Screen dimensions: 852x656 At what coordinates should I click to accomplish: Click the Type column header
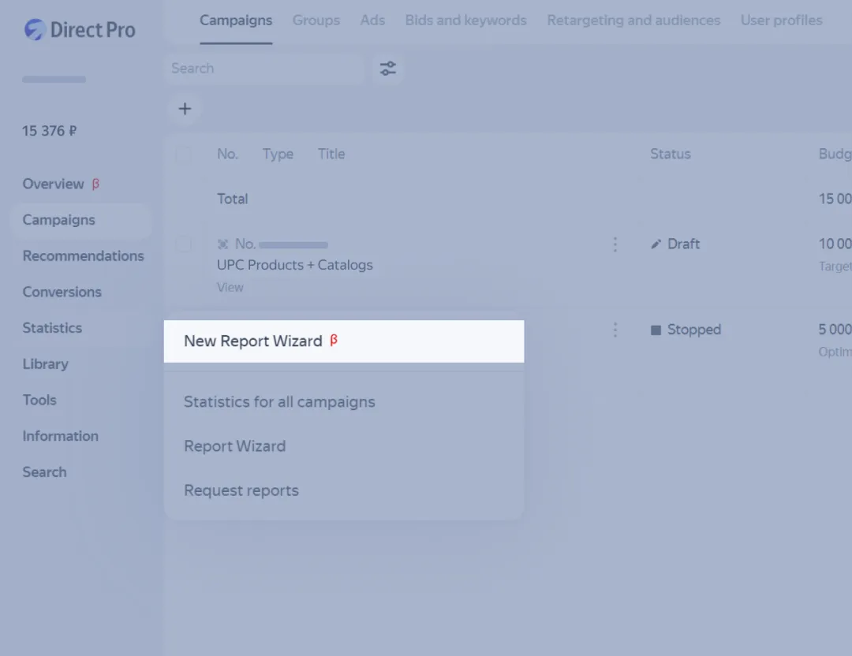point(278,155)
